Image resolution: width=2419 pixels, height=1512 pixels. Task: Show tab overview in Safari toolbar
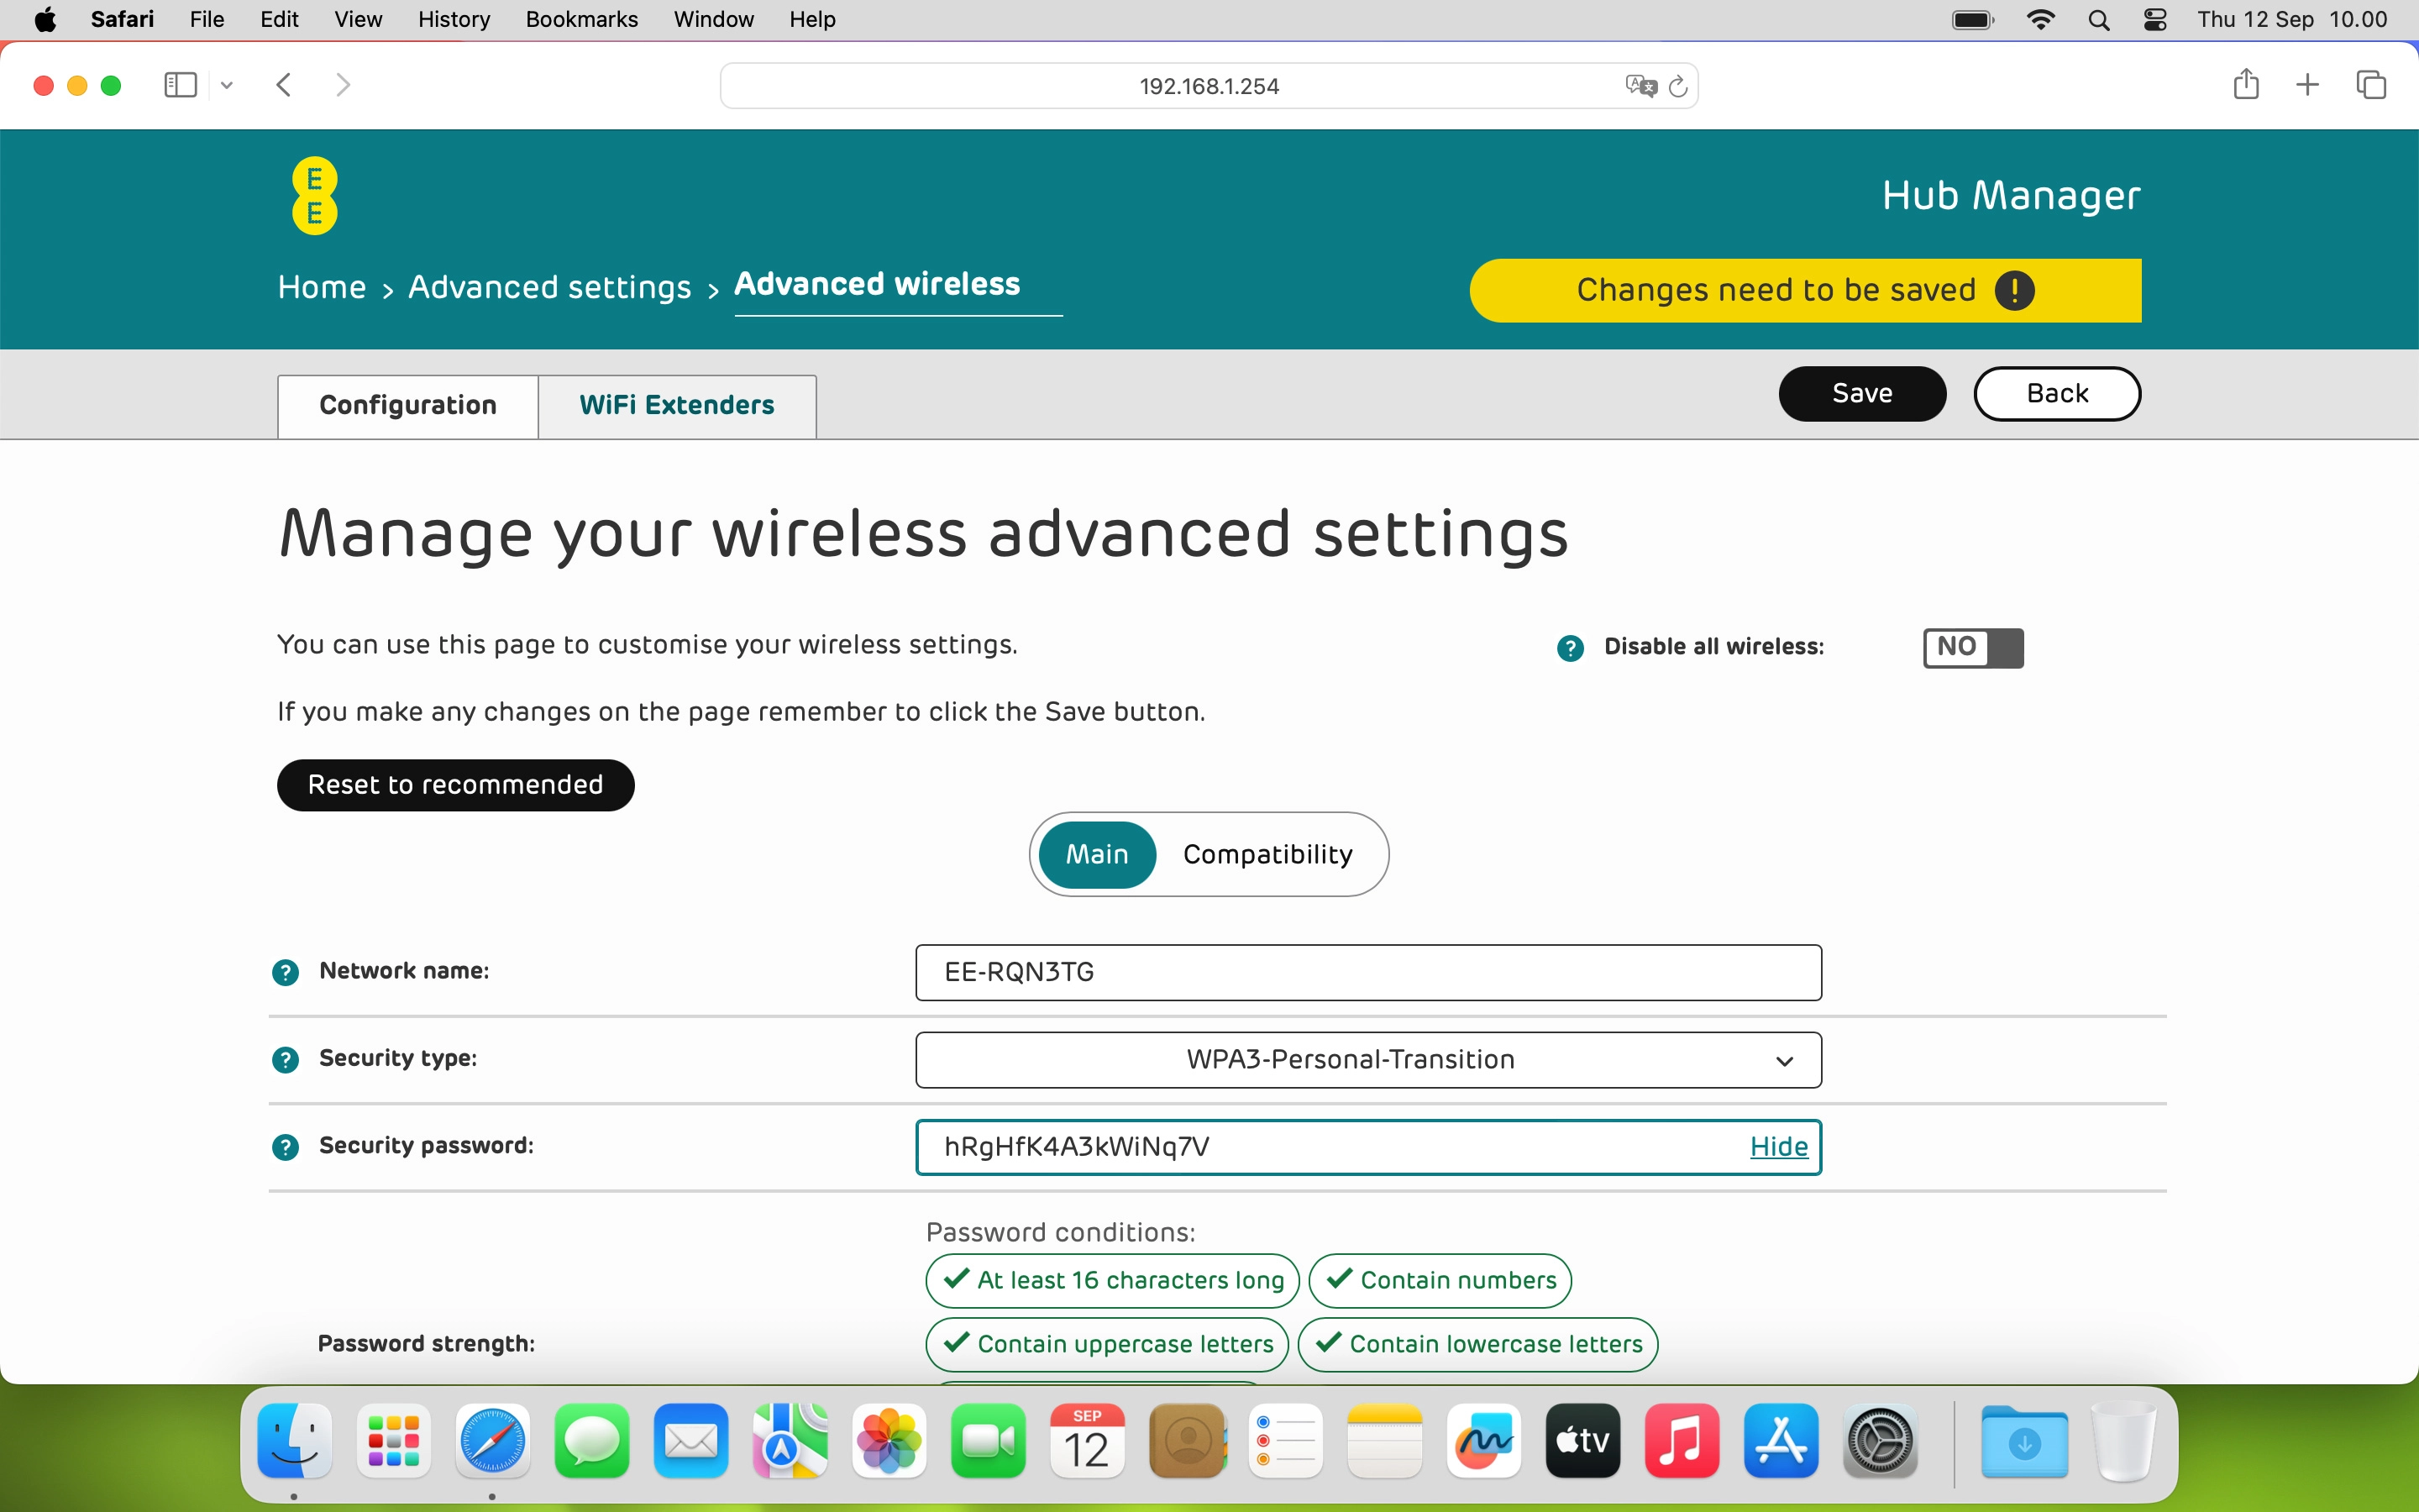(x=2371, y=85)
